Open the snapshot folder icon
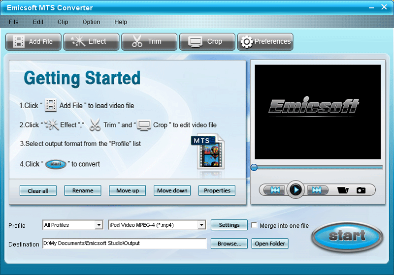The image size is (394, 275). click(343, 190)
